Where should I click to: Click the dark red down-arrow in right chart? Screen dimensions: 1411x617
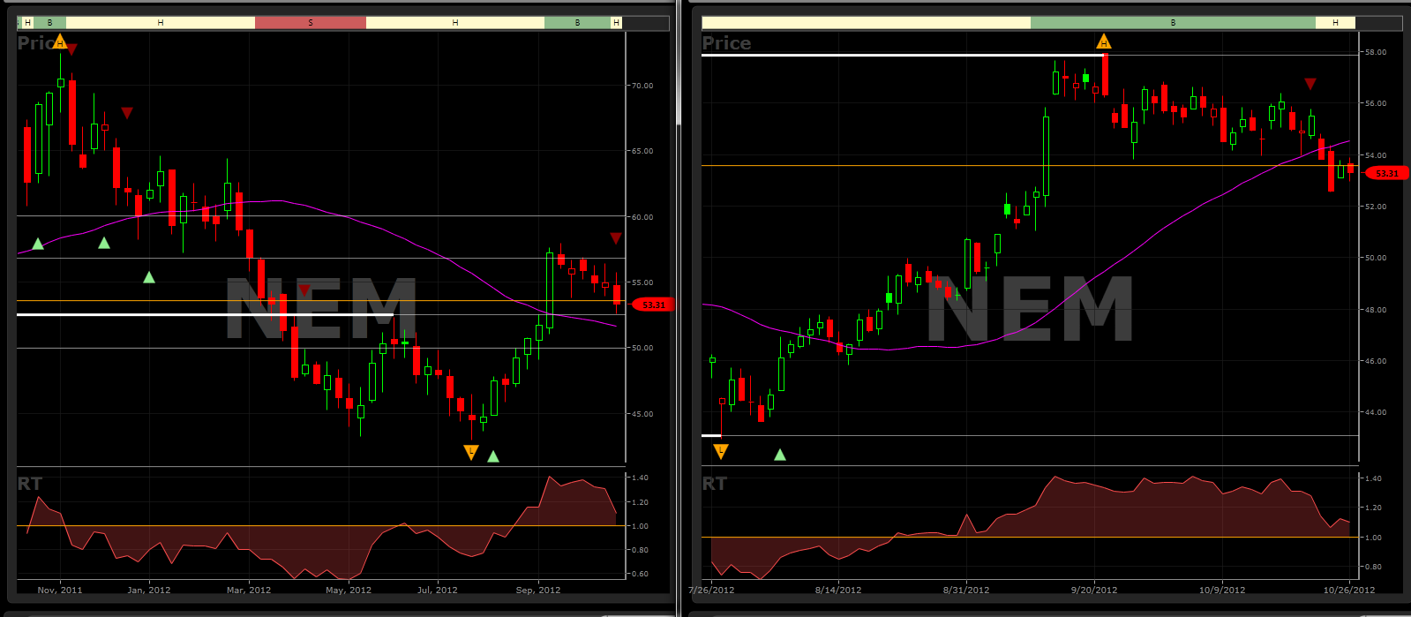coord(1310,84)
